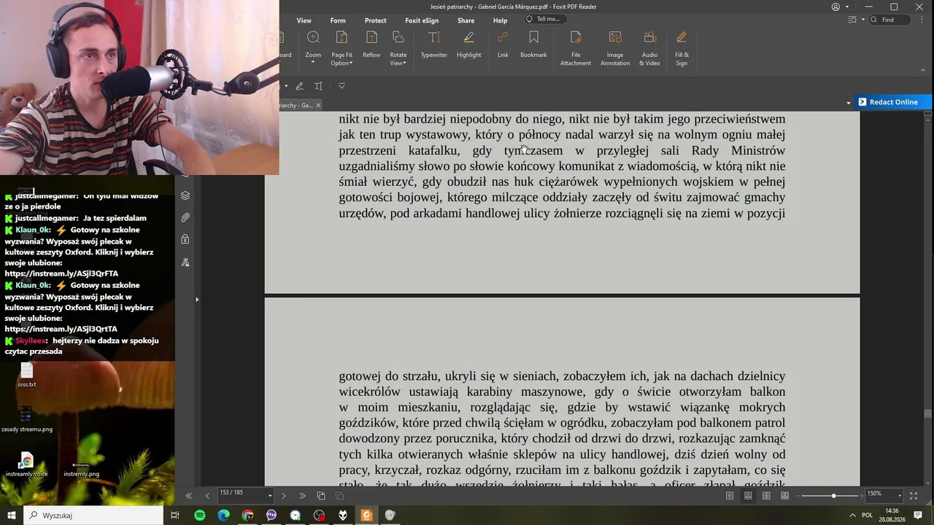Add a Bookmark using the ribbon
934x525 pixels.
pos(533,45)
